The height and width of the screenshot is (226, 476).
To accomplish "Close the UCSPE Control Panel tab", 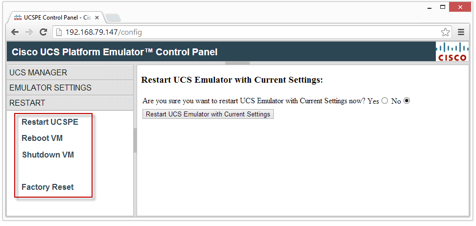I will pyautogui.click(x=96, y=18).
